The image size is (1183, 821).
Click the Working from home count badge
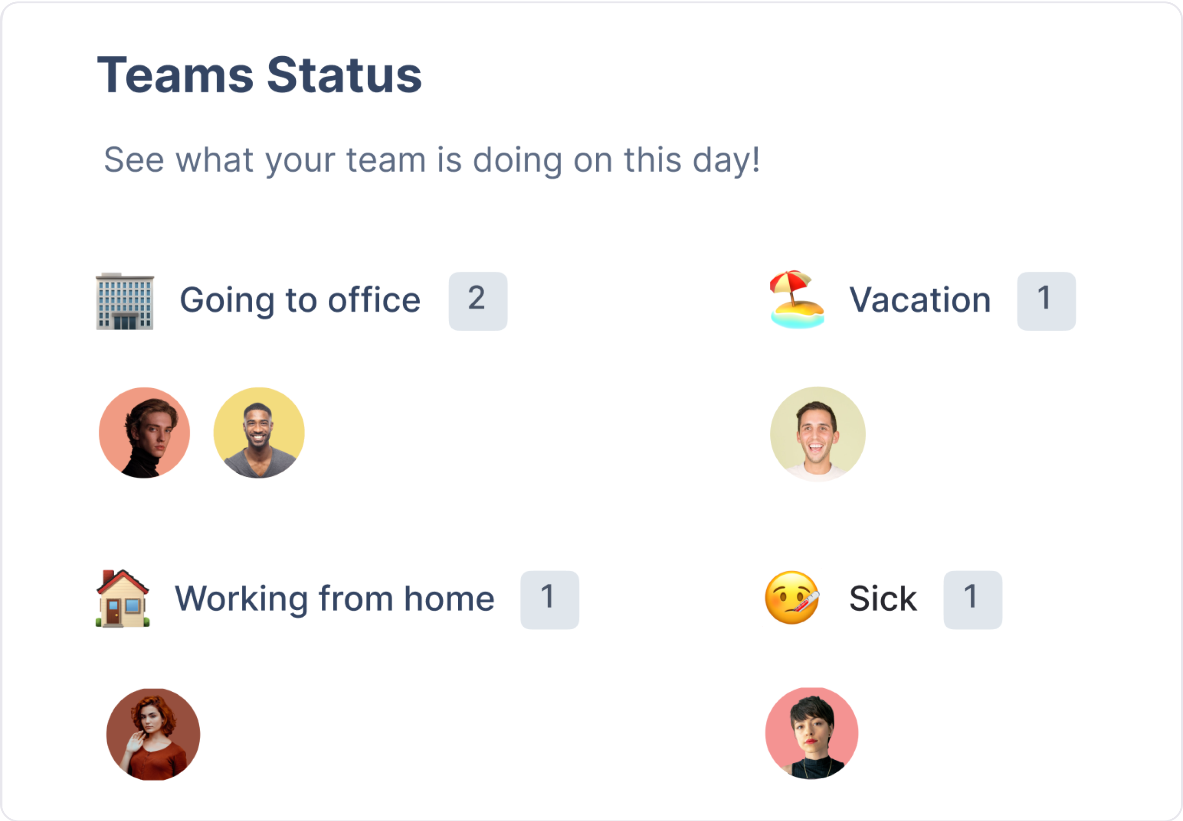pyautogui.click(x=549, y=600)
